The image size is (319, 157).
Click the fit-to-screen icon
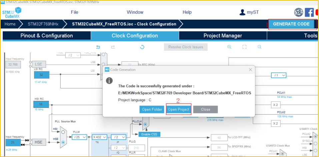tap(244, 47)
